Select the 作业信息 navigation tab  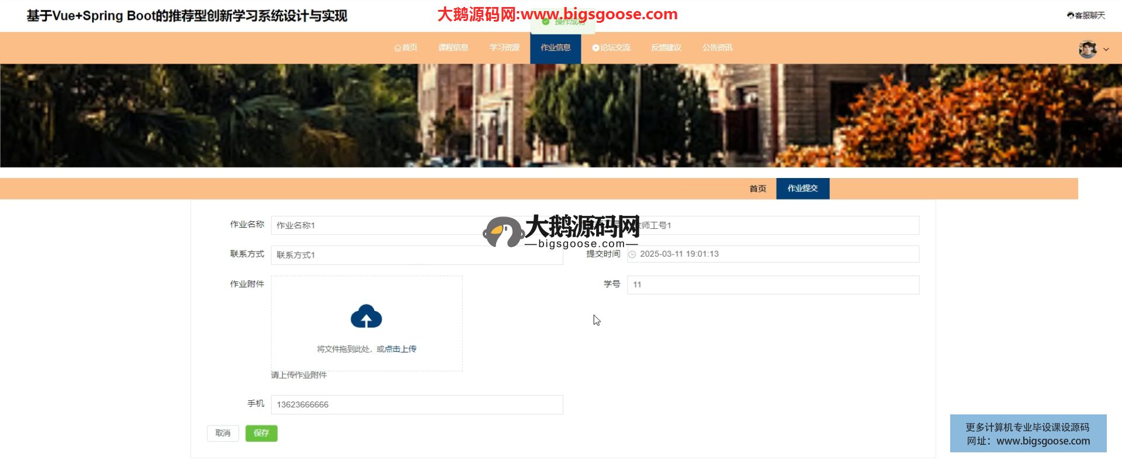[555, 48]
